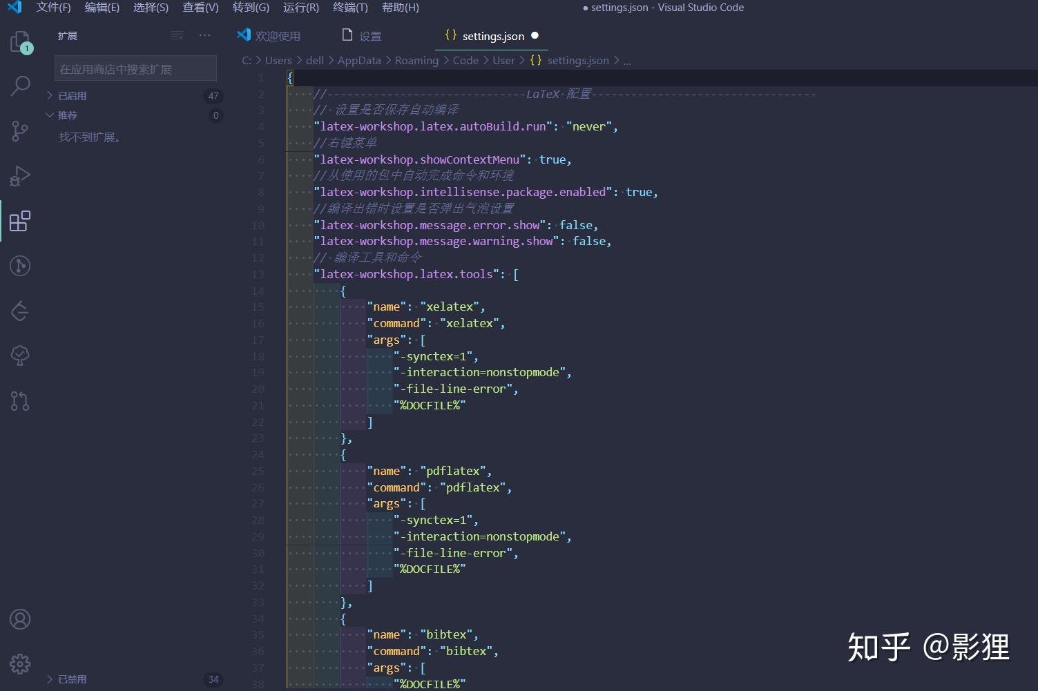Viewport: 1038px width, 691px height.
Task: Open the 终端(T) menu
Action: (349, 8)
